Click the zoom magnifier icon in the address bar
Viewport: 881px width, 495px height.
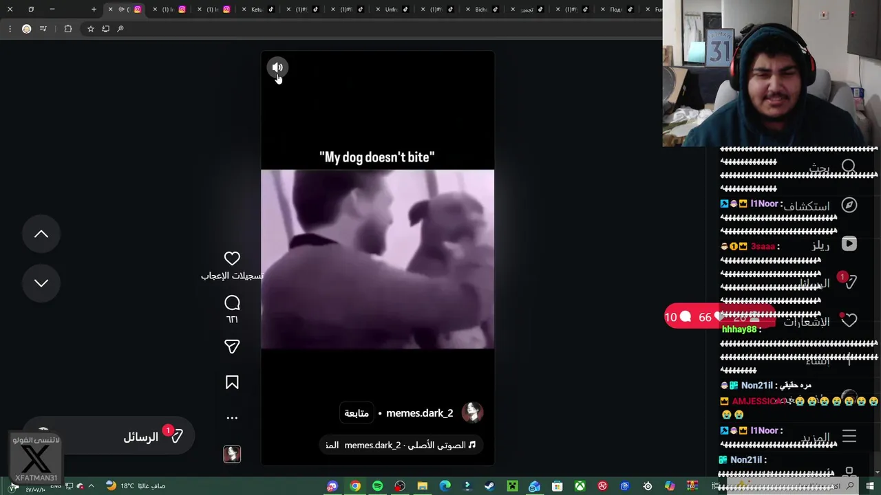pyautogui.click(x=120, y=29)
